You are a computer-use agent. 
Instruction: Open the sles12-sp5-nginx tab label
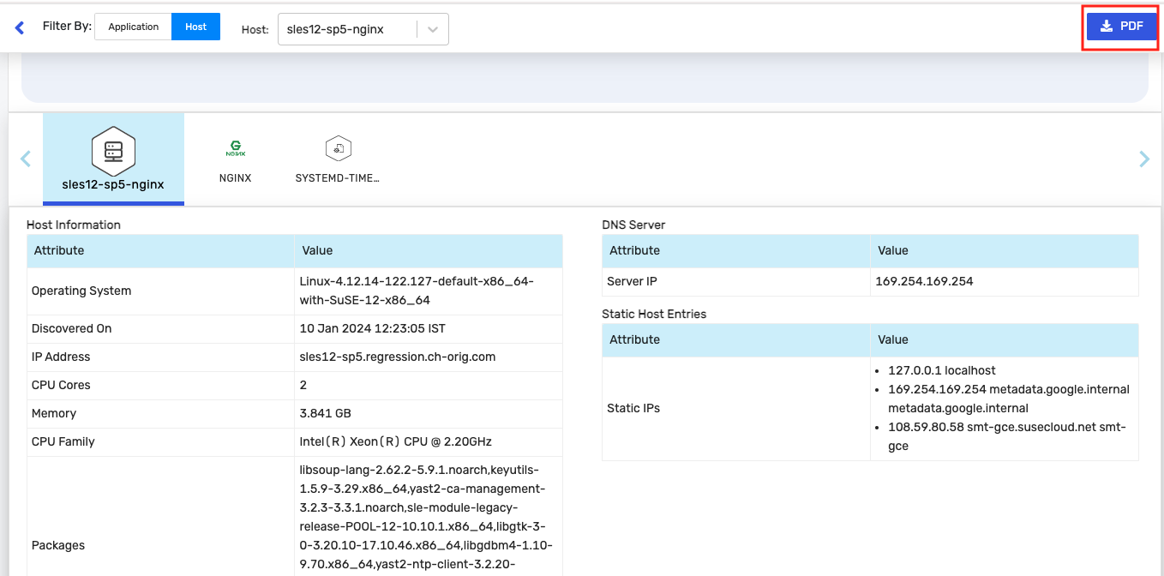pos(113,183)
